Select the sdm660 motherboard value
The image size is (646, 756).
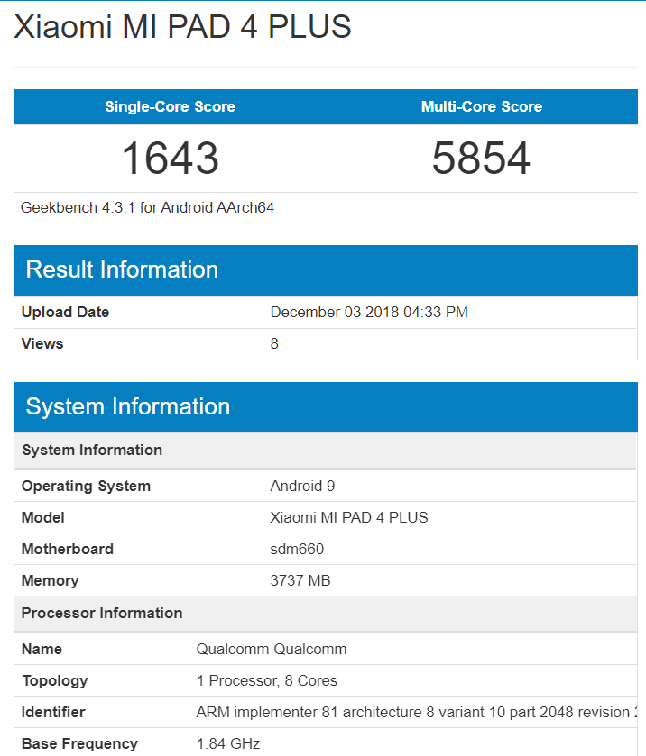tap(297, 549)
